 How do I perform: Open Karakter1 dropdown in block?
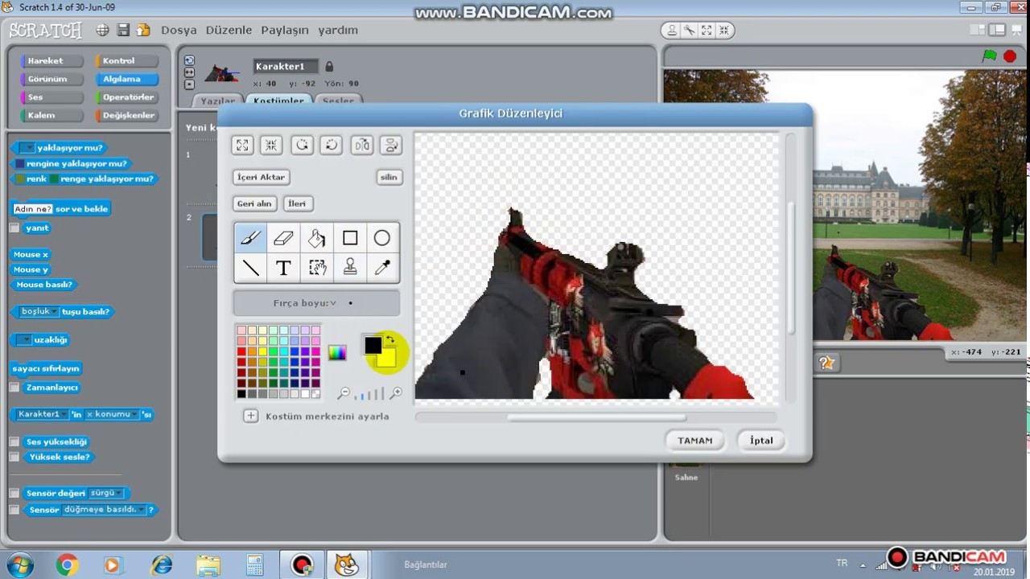[43, 414]
